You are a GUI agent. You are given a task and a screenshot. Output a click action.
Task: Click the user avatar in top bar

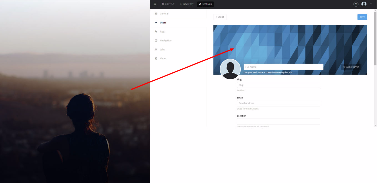point(364,4)
